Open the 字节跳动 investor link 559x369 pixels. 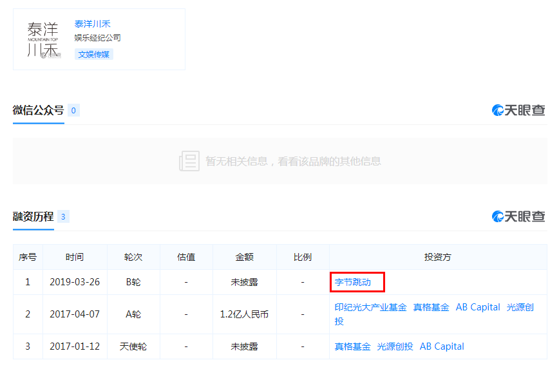352,282
